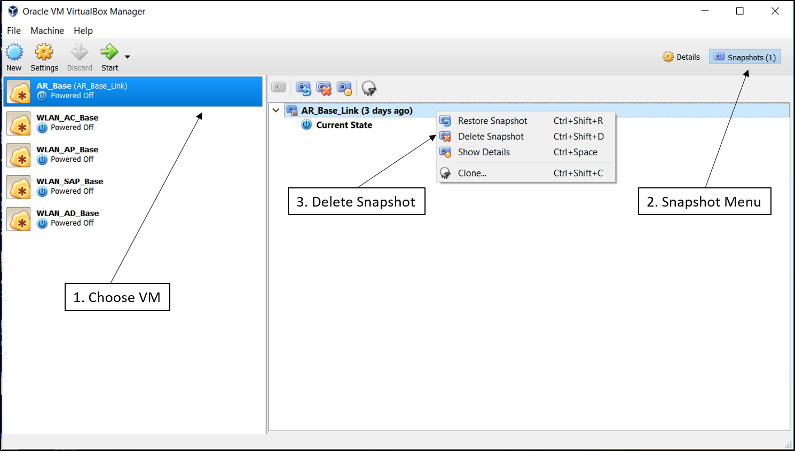Open the Machine menu
795x451 pixels.
[x=47, y=30]
